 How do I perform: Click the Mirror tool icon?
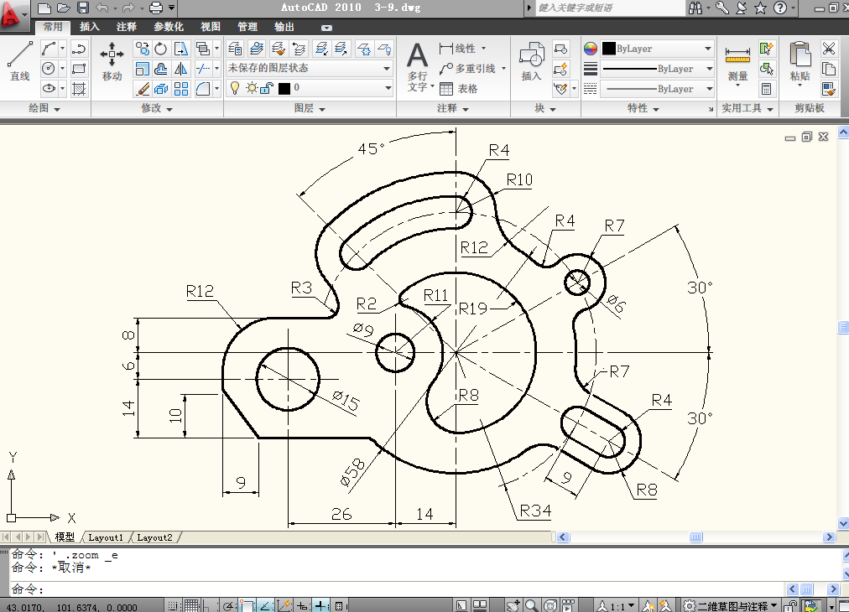180,69
